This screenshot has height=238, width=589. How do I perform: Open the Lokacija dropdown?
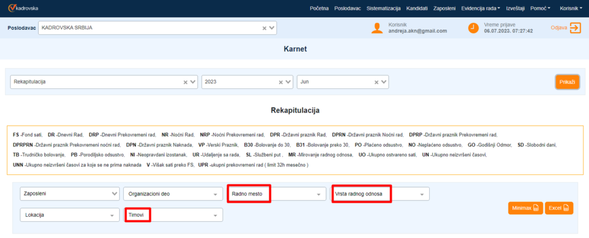point(111,215)
